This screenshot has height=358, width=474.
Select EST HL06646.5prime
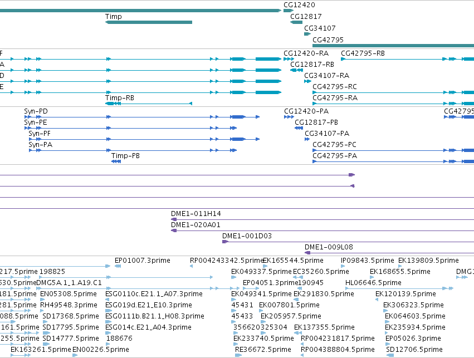pos(399,288)
